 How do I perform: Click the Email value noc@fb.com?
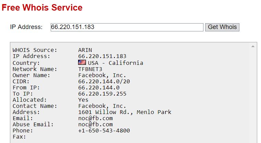[x=96, y=118]
